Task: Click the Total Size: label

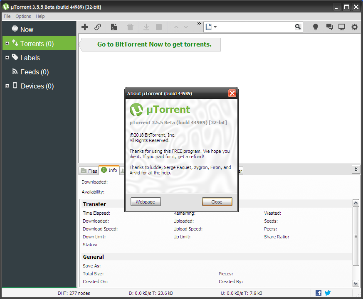Action: tap(93, 274)
